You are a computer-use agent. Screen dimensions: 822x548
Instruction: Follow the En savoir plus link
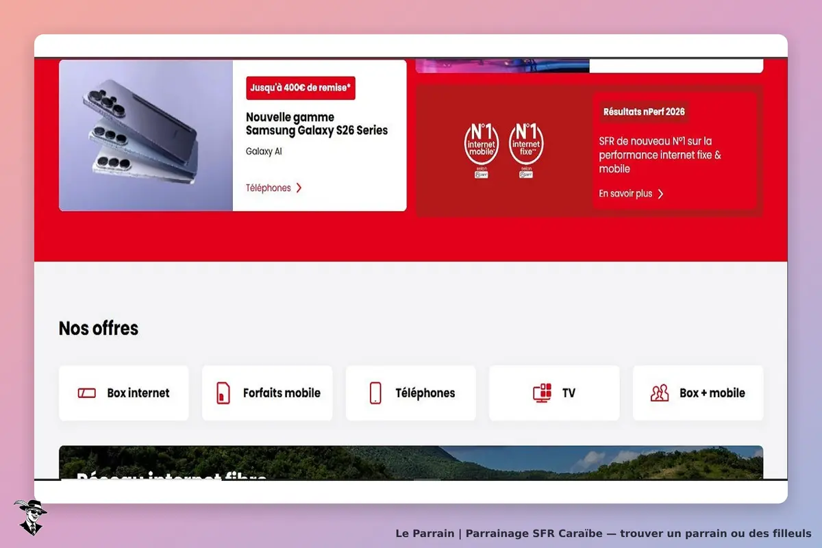[x=625, y=194]
